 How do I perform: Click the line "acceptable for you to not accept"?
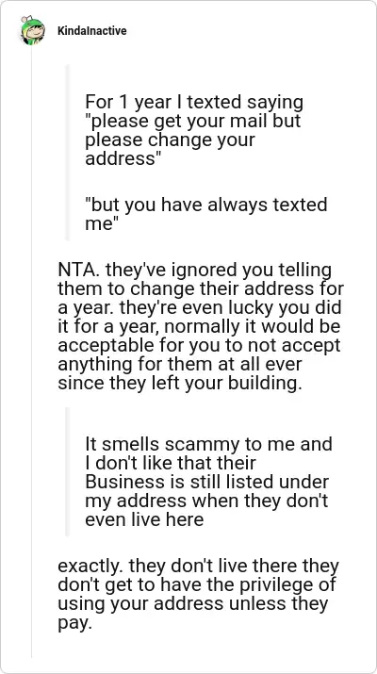pos(199,345)
